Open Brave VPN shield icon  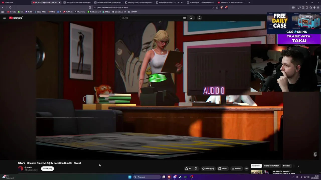pos(314,7)
